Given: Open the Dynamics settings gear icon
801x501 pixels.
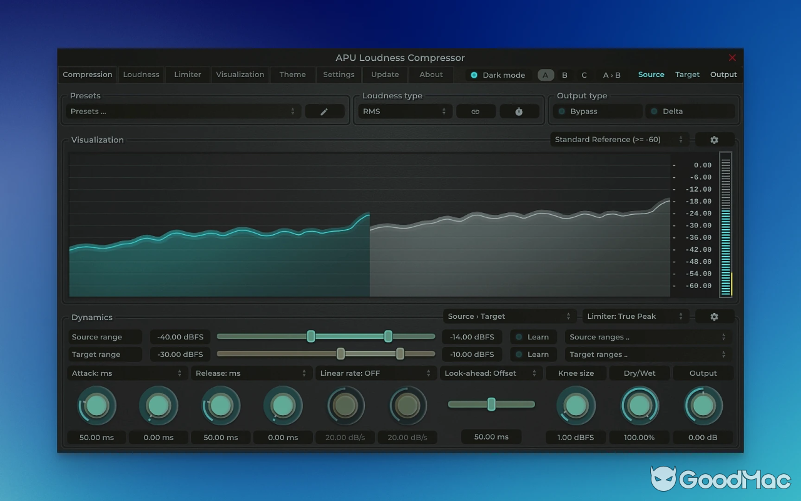Looking at the screenshot, I should [x=714, y=316].
